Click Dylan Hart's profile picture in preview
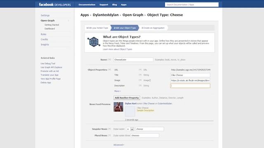Image resolution: width=264 pixels, height=148 pixels. tap(118, 107)
